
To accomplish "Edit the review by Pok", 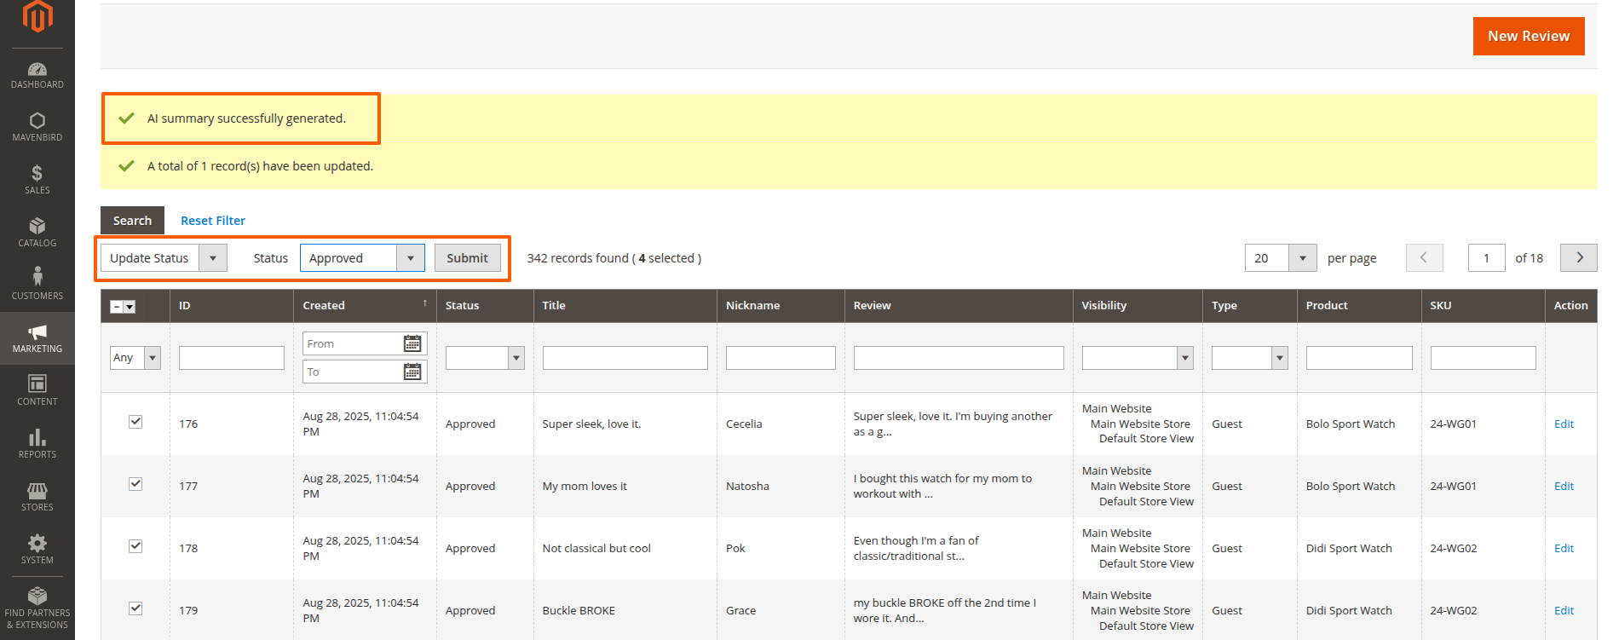I will click(1564, 548).
